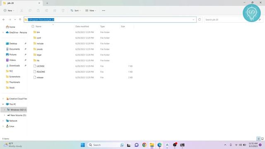Go forward with the right arrow
The image size is (265, 149).
[10, 19]
